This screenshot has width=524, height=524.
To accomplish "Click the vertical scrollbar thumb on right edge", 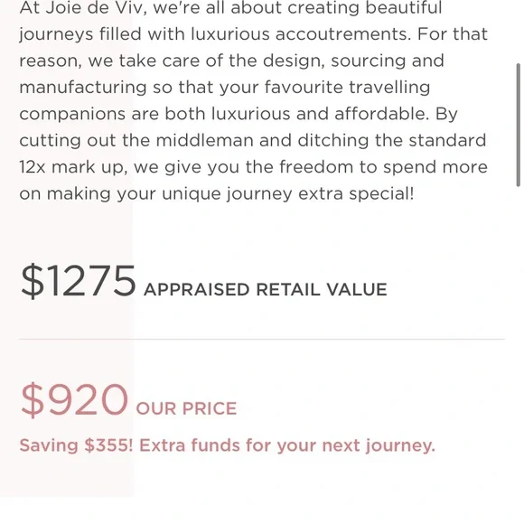I will point(518,125).
